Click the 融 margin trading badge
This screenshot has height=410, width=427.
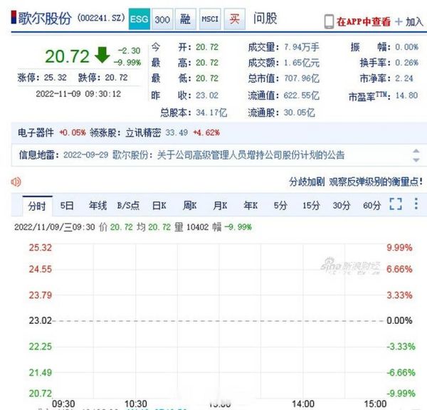coord(186,19)
